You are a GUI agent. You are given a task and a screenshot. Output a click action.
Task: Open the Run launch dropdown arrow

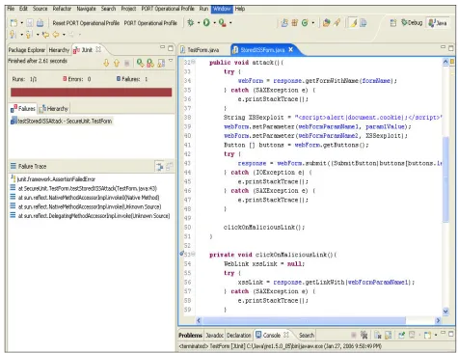coord(214,23)
